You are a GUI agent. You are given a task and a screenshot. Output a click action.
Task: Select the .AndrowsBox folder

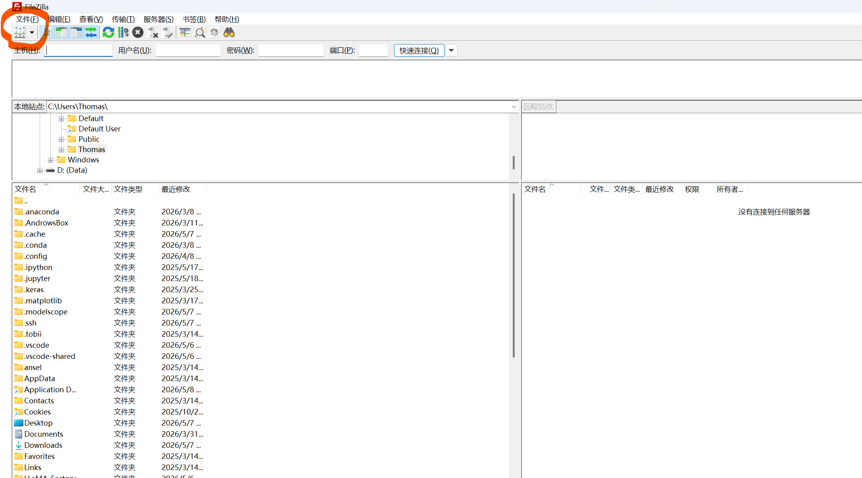[46, 223]
